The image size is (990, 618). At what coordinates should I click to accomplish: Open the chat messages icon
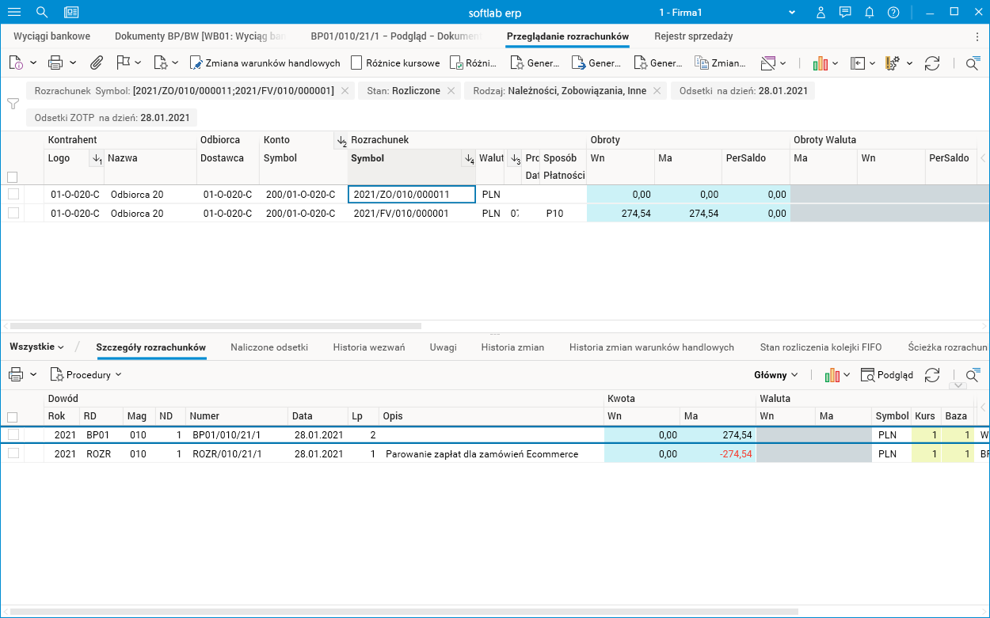point(845,12)
